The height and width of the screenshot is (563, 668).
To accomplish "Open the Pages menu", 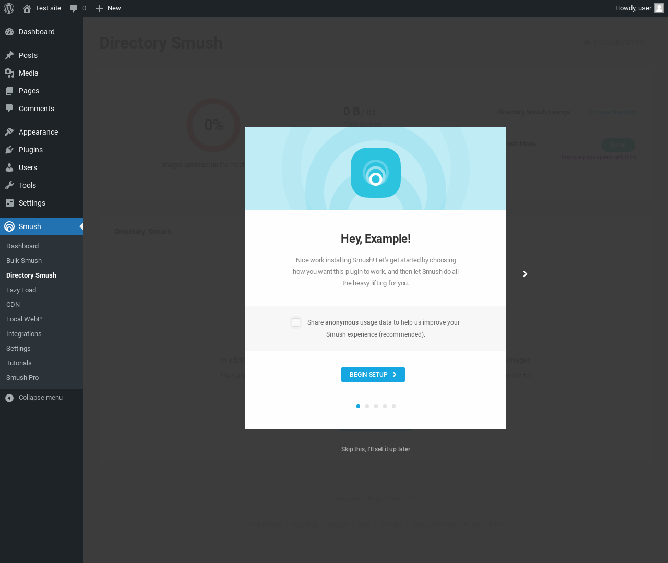I will (x=42, y=91).
